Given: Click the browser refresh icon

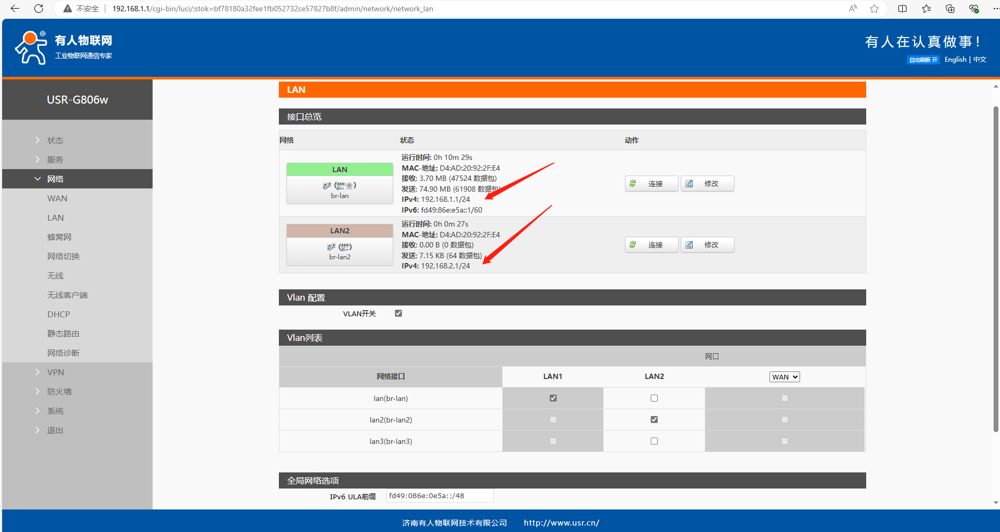Looking at the screenshot, I should pos(39,9).
